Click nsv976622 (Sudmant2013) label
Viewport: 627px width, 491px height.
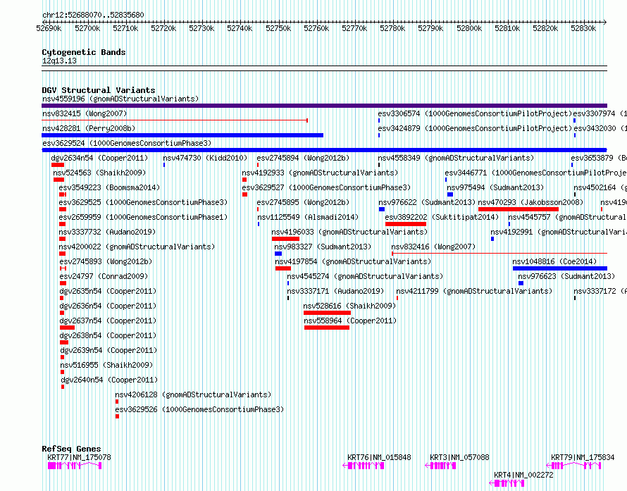(x=427, y=202)
